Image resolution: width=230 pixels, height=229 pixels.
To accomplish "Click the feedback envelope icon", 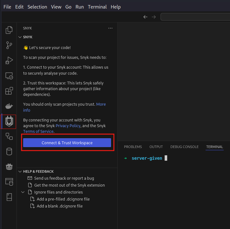I will point(30,178).
